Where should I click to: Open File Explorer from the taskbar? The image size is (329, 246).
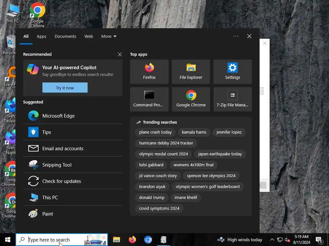coord(116,240)
